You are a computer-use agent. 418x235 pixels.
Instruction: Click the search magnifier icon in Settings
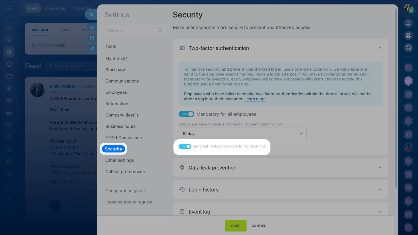click(x=160, y=31)
